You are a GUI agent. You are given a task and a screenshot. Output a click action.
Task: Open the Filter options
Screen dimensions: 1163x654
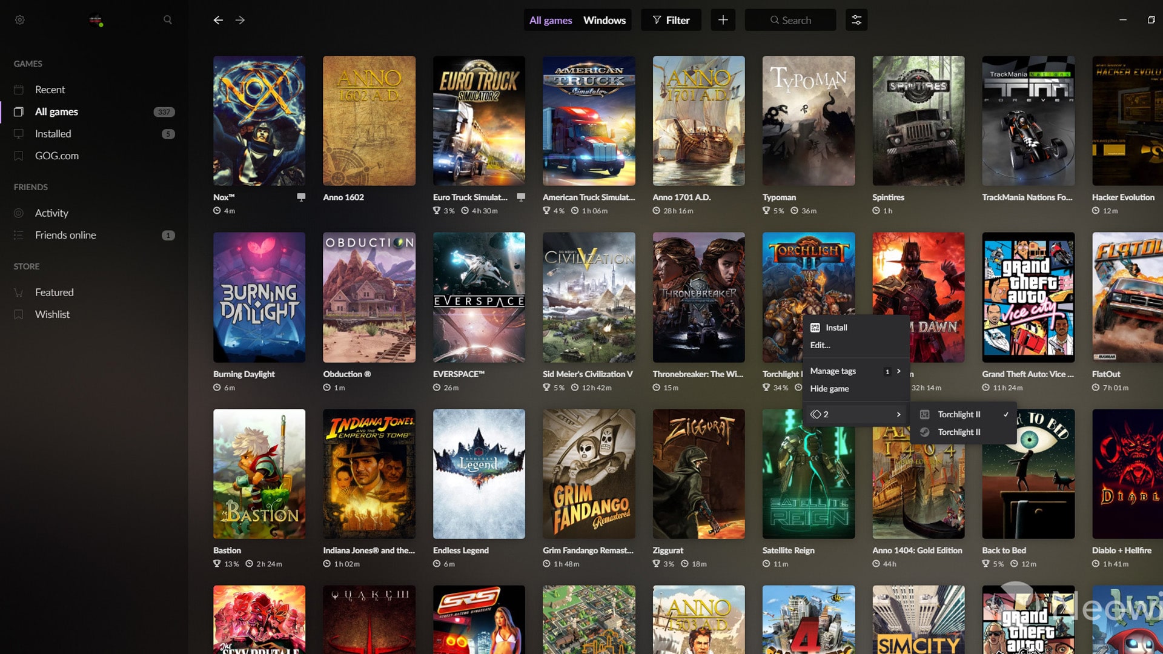(671, 20)
